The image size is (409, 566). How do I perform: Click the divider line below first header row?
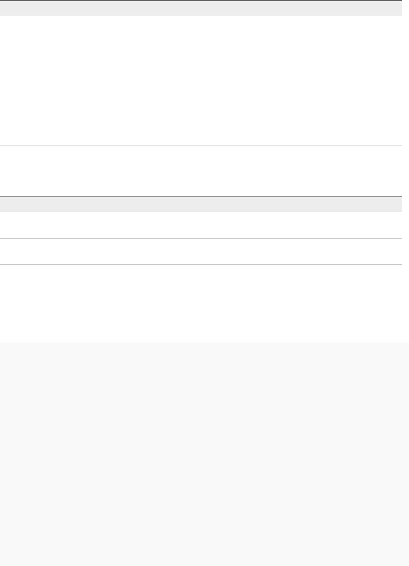coord(201,32)
